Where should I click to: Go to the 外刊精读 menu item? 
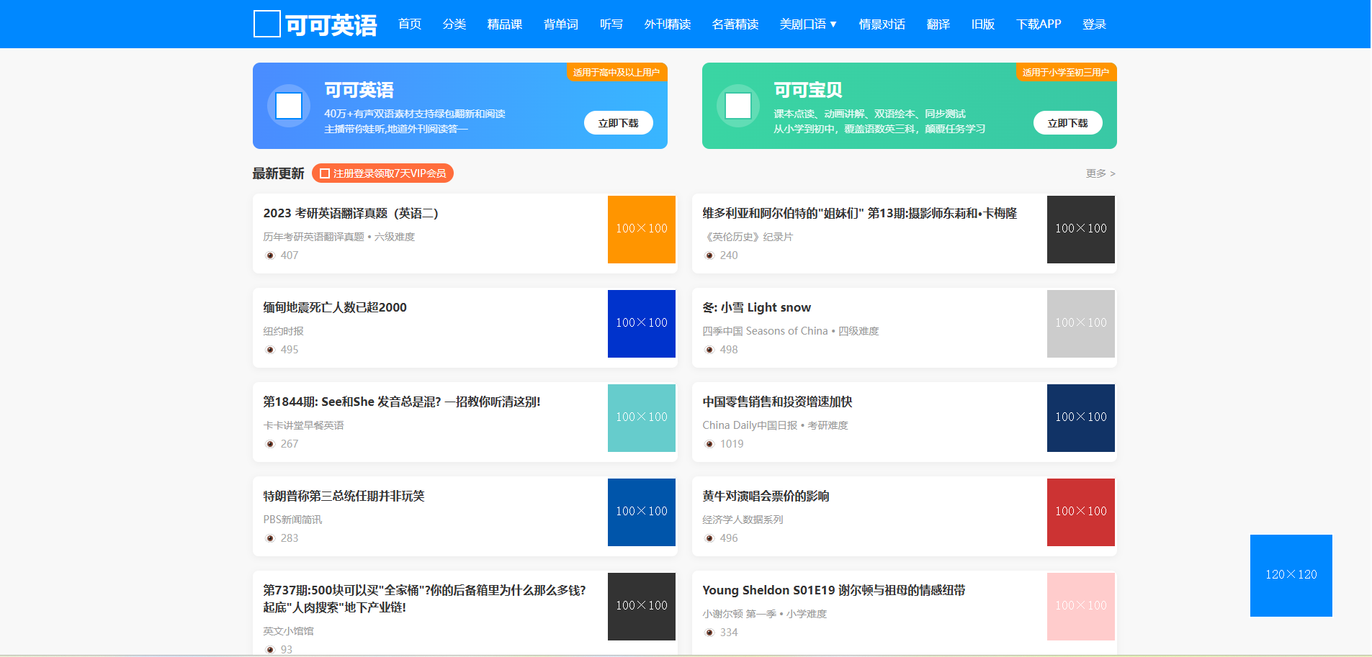[x=667, y=24]
